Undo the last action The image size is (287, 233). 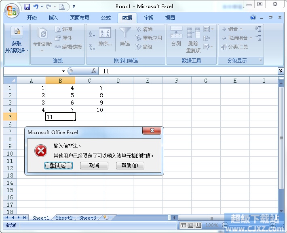tap(36, 7)
